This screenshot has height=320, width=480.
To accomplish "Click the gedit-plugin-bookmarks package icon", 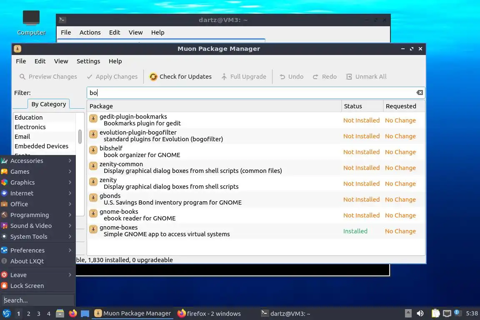I will coord(93,118).
